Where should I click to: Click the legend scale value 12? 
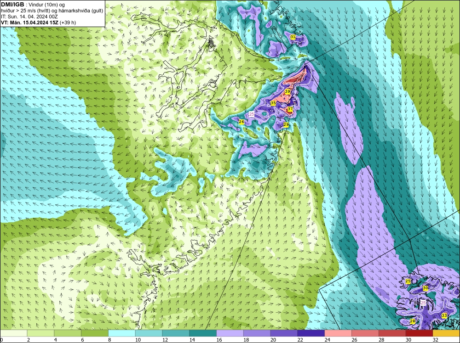[x=165, y=340]
